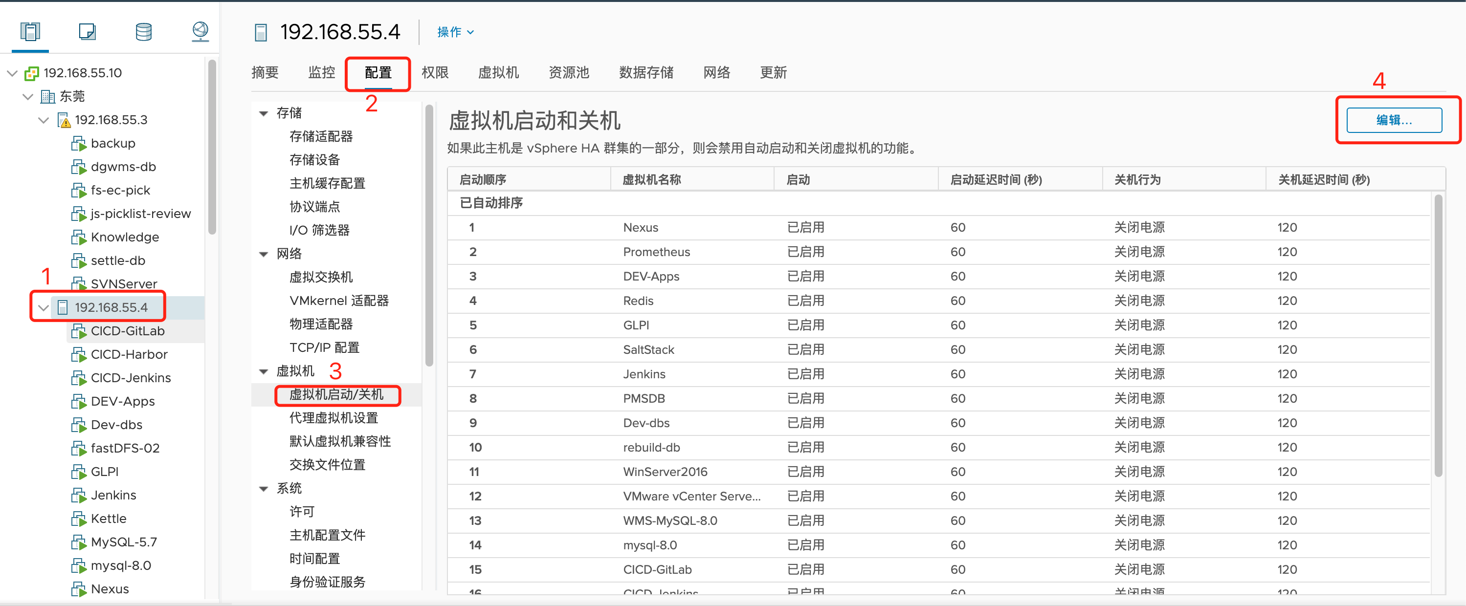This screenshot has width=1466, height=606.
Task: Click the VM icon for backup
Action: click(x=79, y=143)
